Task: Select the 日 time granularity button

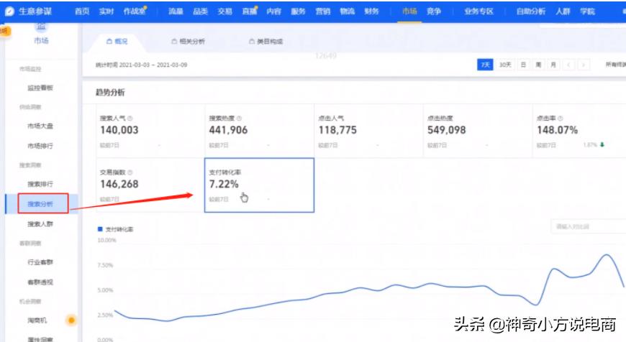Action: click(523, 65)
